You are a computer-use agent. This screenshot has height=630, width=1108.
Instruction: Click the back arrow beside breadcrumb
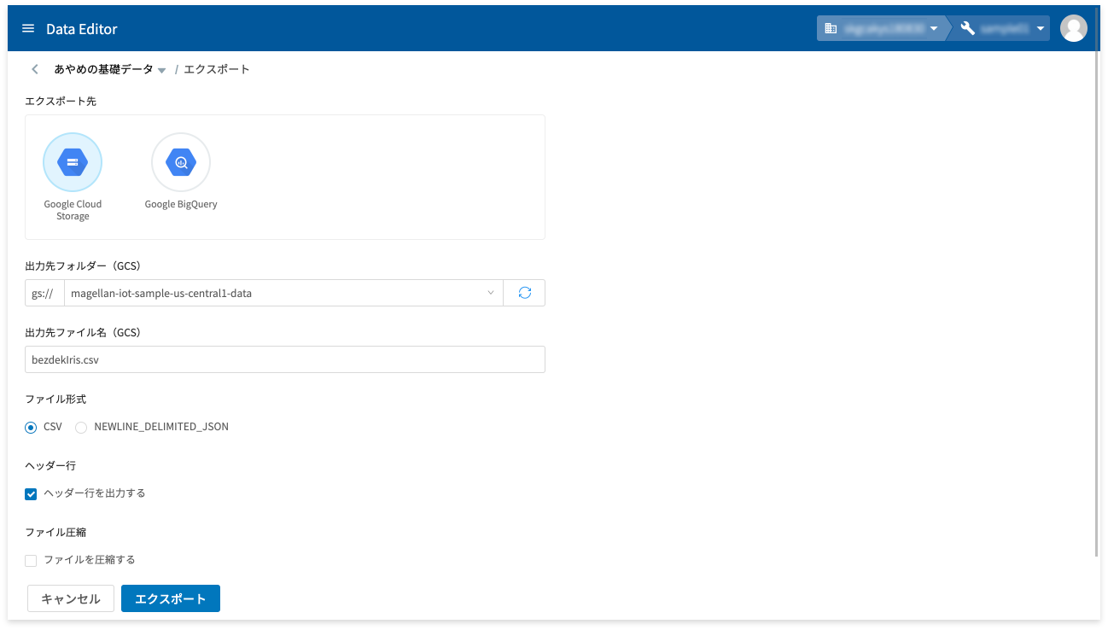point(35,69)
